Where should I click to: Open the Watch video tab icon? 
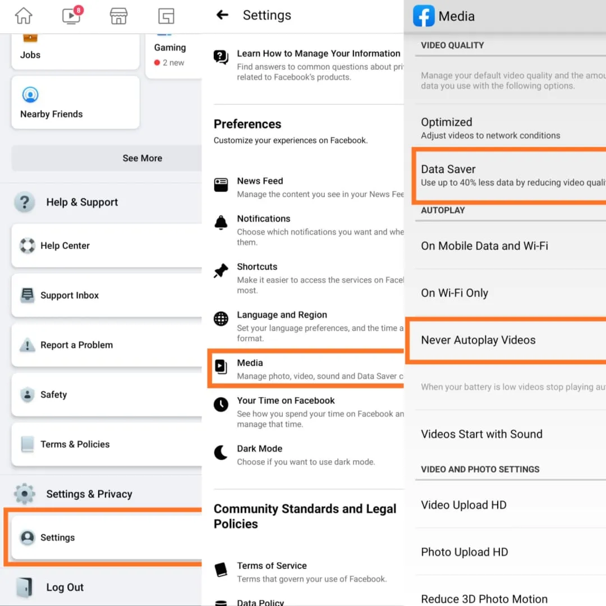pos(71,16)
